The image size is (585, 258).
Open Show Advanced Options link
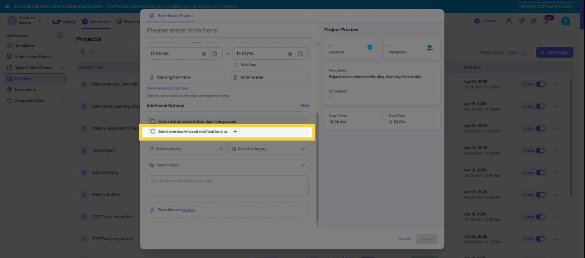tap(167, 88)
